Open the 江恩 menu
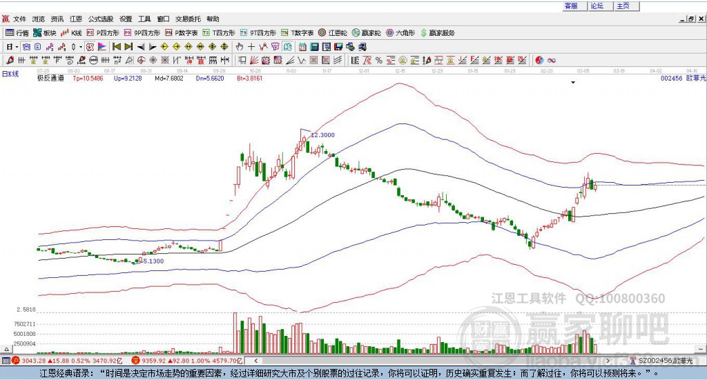Screen dimensions: 707x380 pos(76,19)
